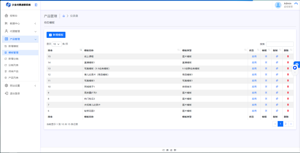Expand the 数据中心 sidebar menu
300x153 pixels.
[x=20, y=24]
